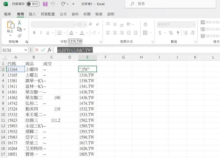Confirm formula with the green checkmark
The width and height of the screenshot is (220, 158).
pos(43,50)
